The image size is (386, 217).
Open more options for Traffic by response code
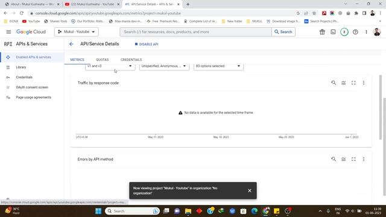364,83
